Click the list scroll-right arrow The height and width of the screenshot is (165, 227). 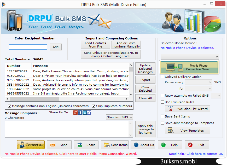(x=126, y=99)
